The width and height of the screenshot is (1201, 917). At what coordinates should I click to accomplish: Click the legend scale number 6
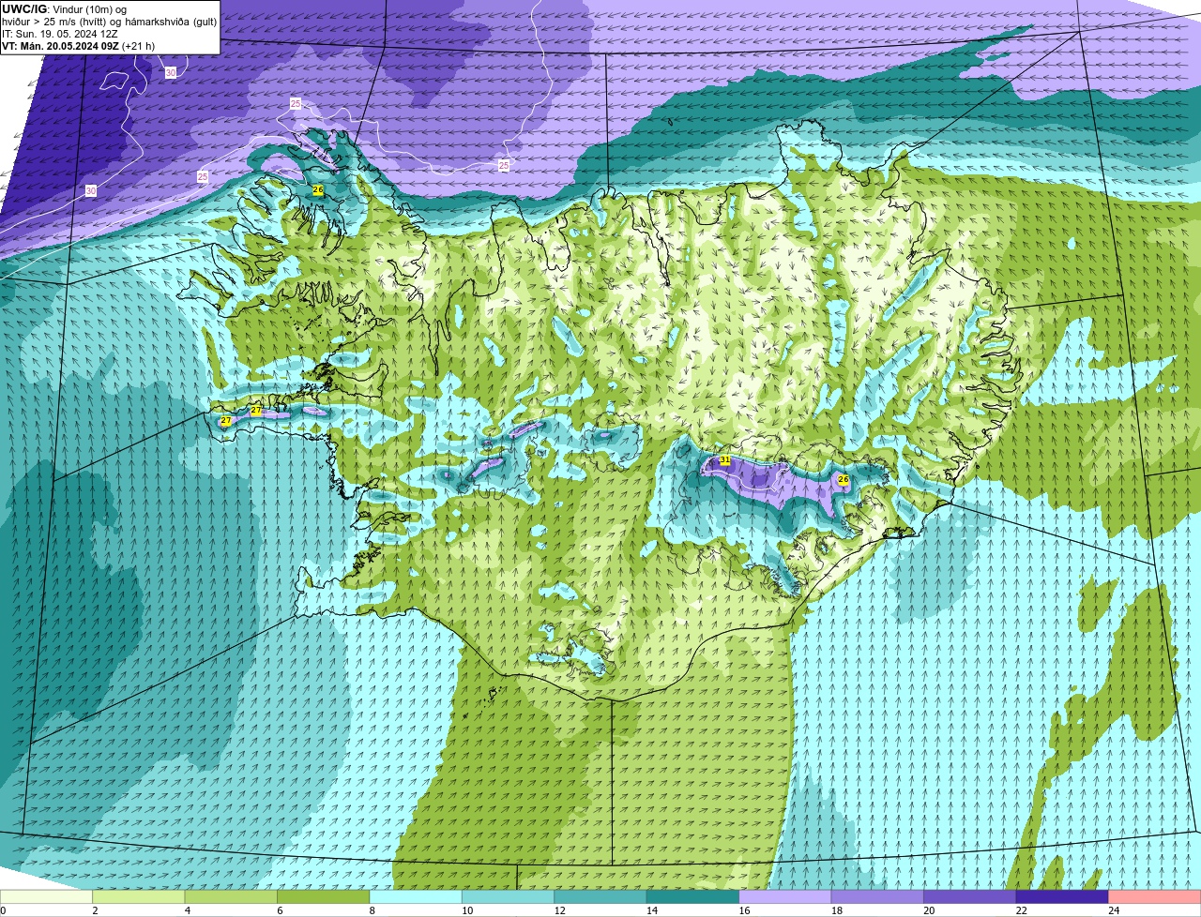click(279, 910)
